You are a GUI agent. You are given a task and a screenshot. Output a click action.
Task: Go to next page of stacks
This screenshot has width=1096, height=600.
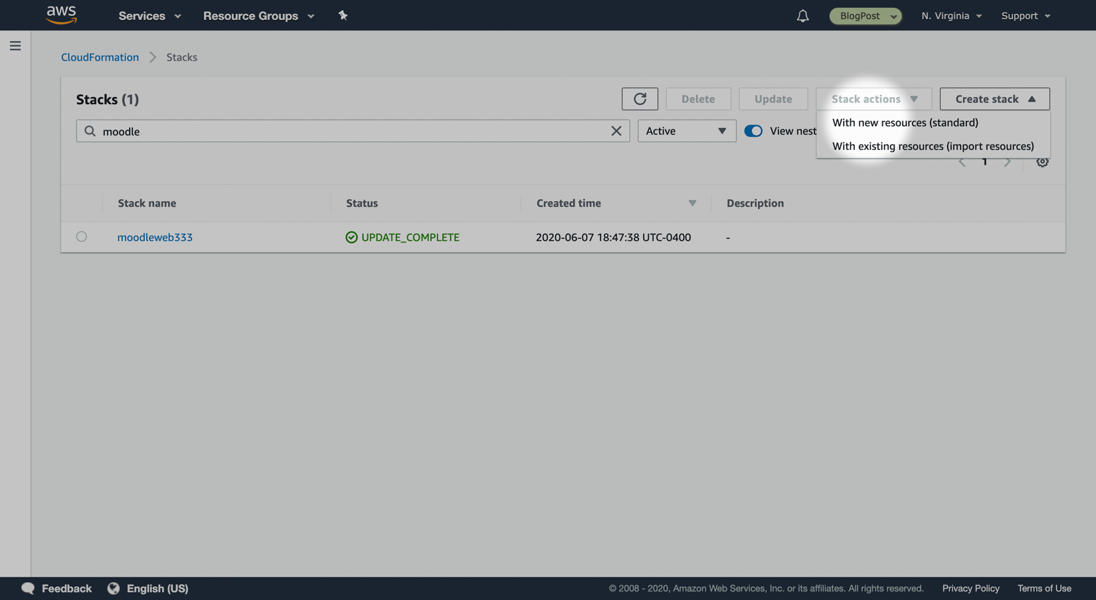[x=1008, y=162]
